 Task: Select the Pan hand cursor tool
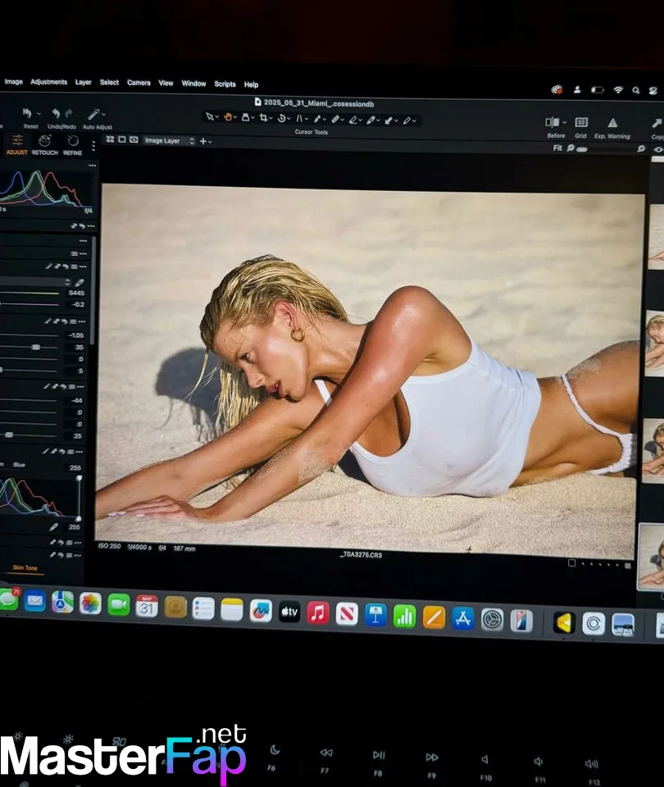227,117
